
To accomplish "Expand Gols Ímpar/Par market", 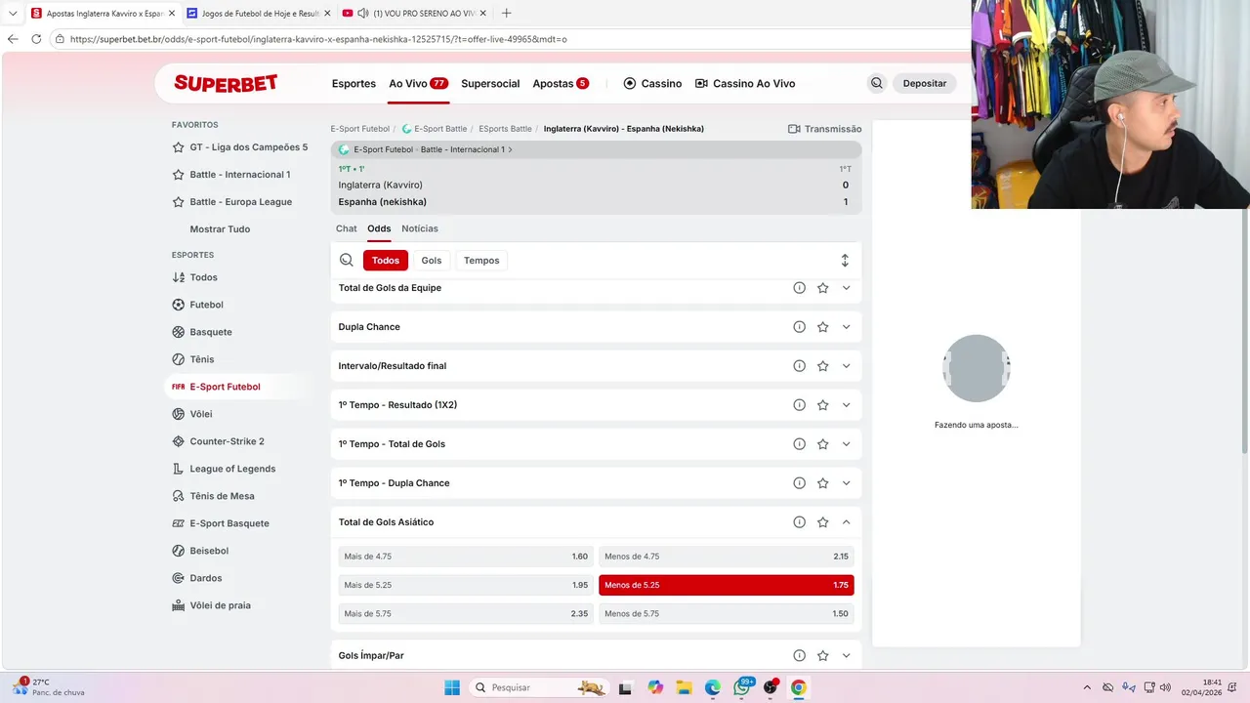I will [x=847, y=656].
